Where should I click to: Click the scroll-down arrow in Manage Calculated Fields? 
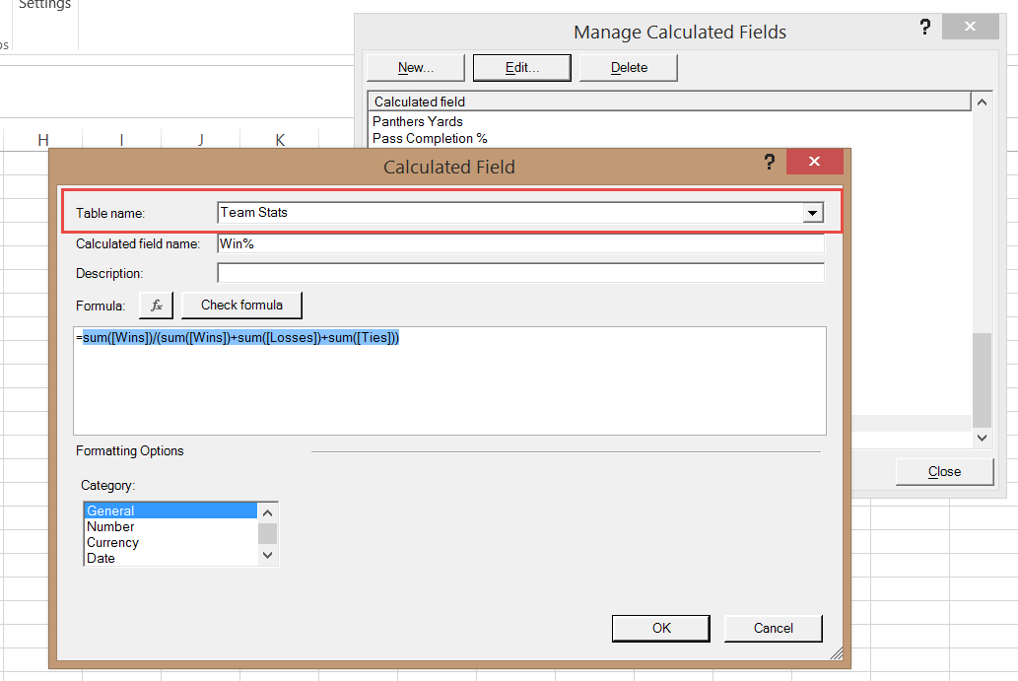[982, 437]
